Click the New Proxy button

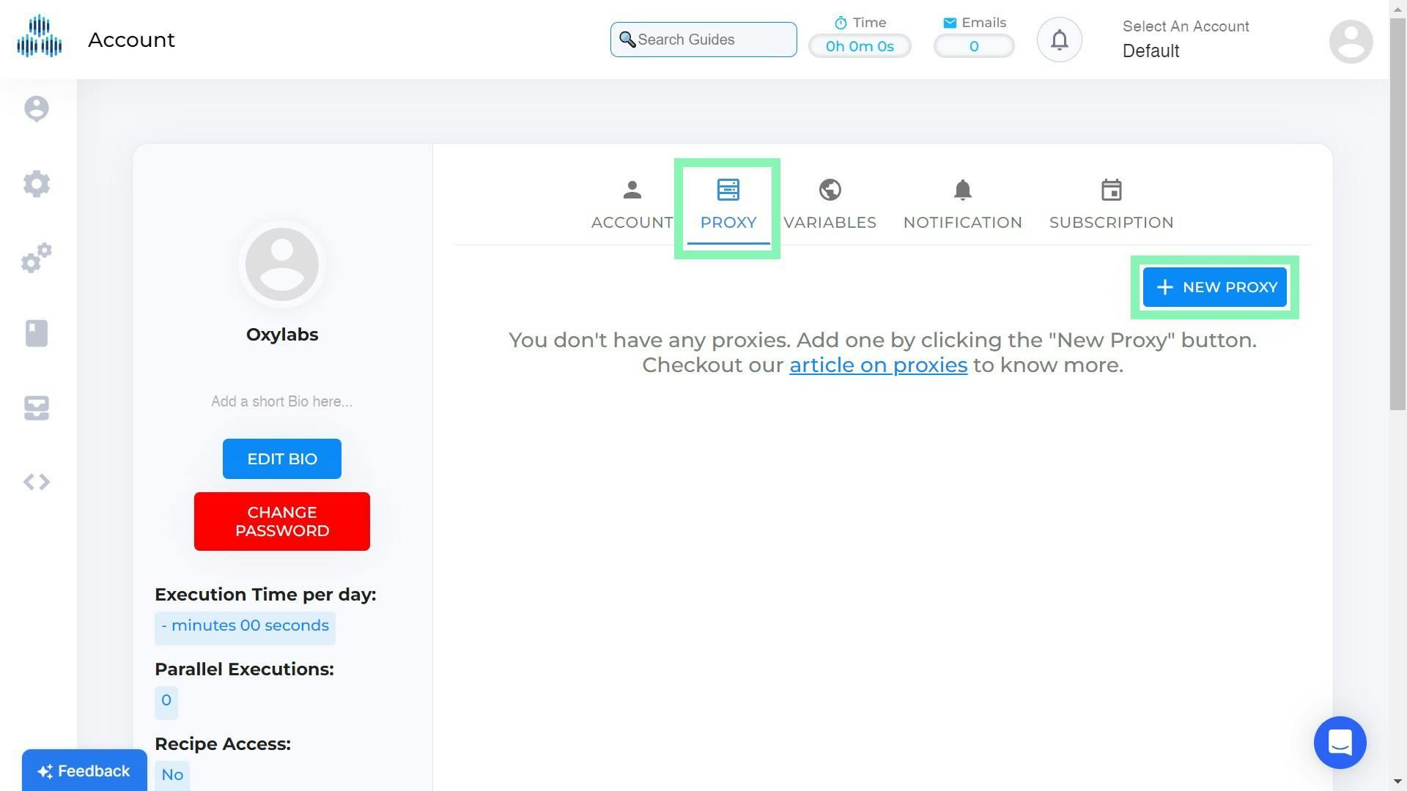tap(1214, 287)
